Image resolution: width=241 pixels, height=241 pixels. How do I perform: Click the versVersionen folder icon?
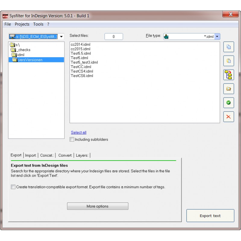point(15,60)
